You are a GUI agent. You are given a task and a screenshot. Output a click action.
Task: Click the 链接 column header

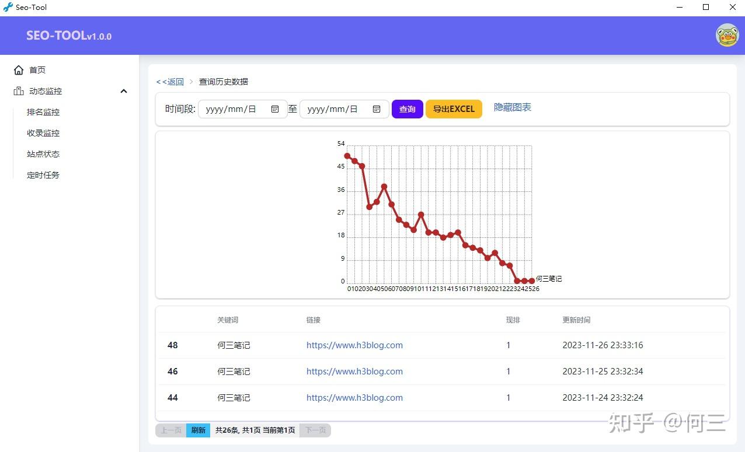[314, 320]
